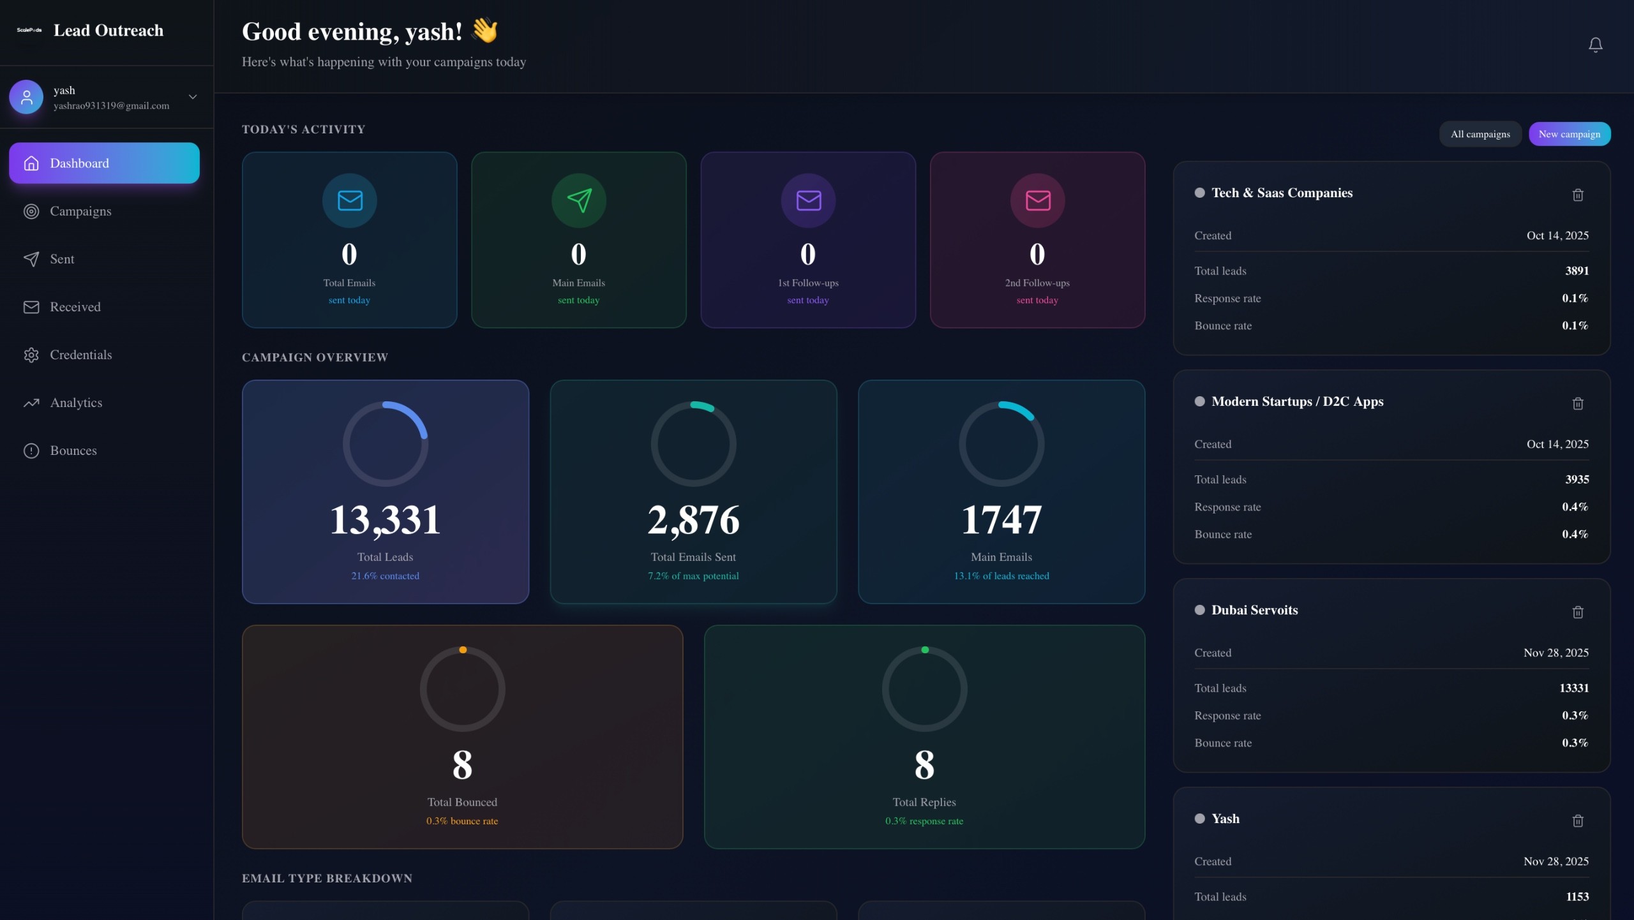1634x920 pixels.
Task: Delete the Tech & Saas Companies campaign
Action: (1577, 195)
